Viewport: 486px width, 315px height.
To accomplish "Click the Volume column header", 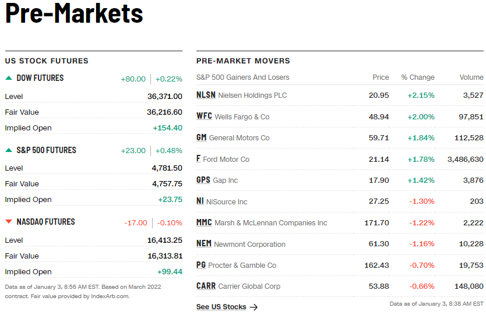I will click(471, 77).
